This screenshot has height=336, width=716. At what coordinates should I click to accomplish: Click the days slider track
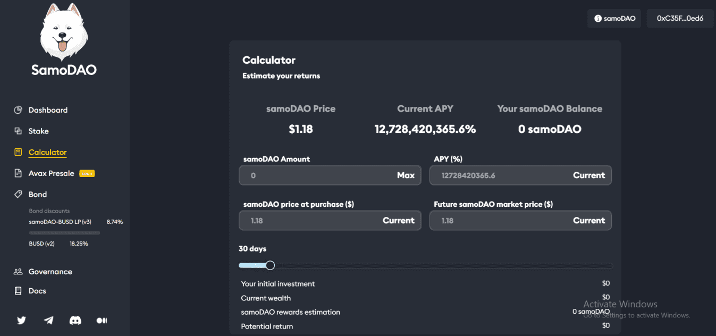click(x=426, y=265)
